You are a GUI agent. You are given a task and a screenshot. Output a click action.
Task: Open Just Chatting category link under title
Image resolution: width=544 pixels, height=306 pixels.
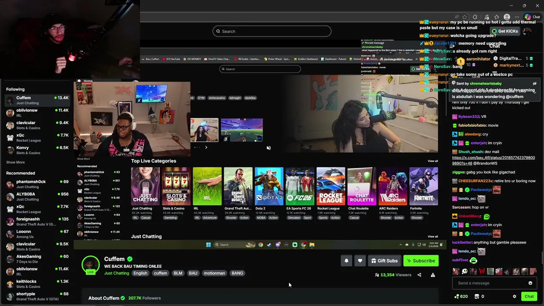click(x=116, y=273)
